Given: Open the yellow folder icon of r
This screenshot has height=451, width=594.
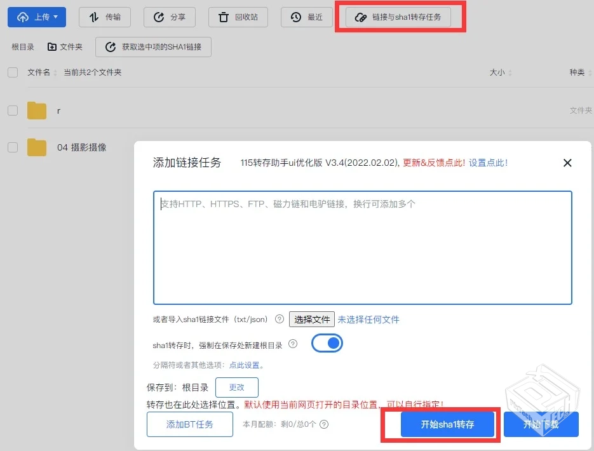Looking at the screenshot, I should (37, 110).
